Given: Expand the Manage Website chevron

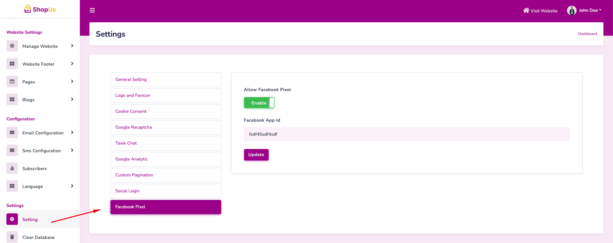Looking at the screenshot, I should tap(72, 46).
